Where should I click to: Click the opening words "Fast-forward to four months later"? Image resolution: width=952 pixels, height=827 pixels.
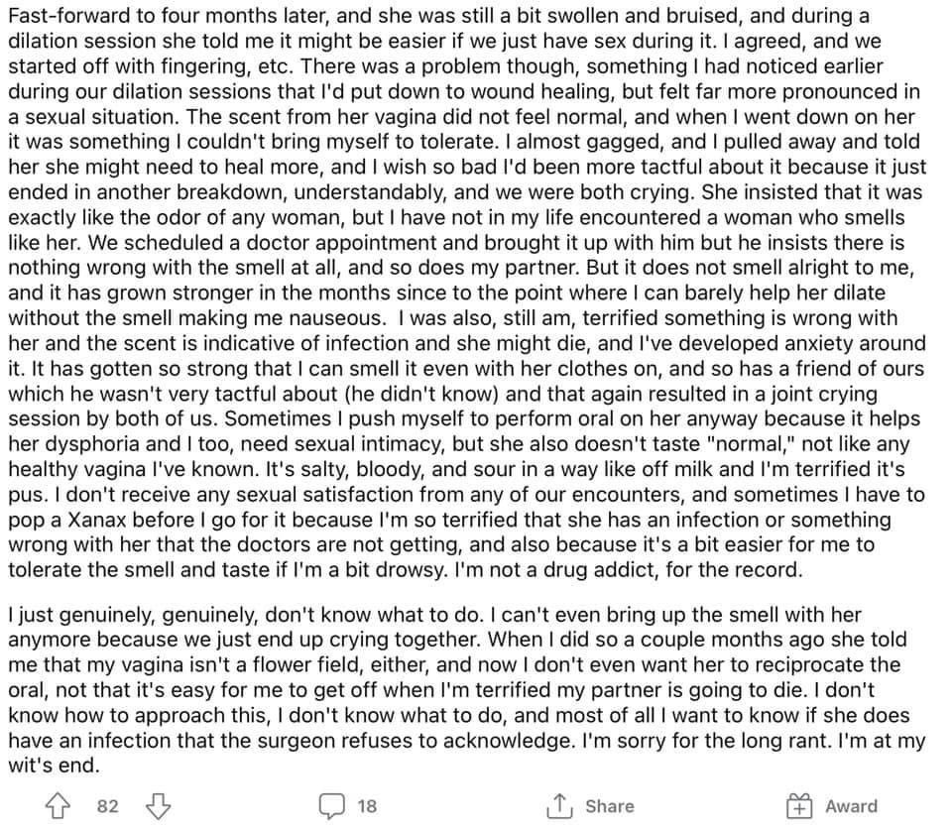pos(169,16)
